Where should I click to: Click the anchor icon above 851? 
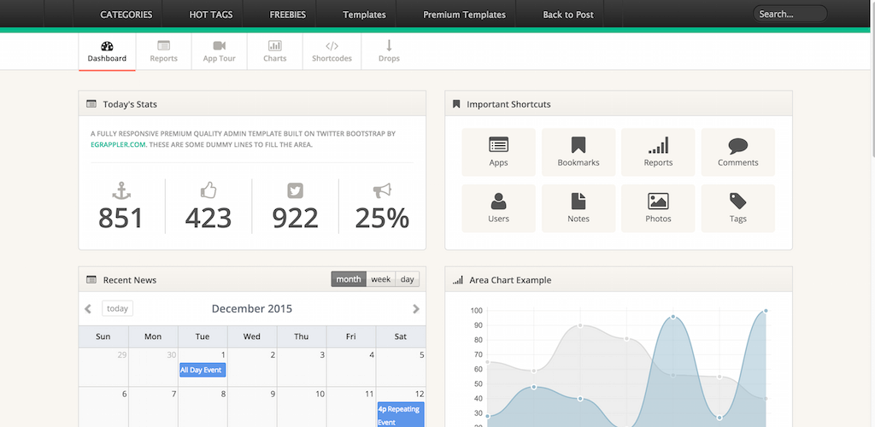pyautogui.click(x=121, y=190)
